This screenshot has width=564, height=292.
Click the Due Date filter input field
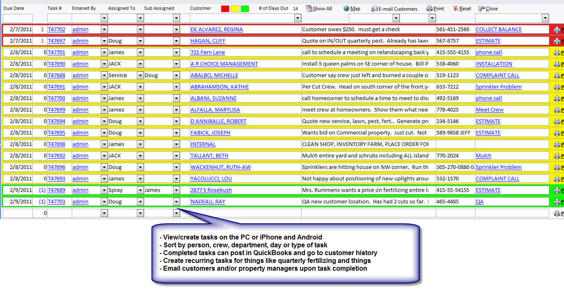pyautogui.click(x=18, y=18)
